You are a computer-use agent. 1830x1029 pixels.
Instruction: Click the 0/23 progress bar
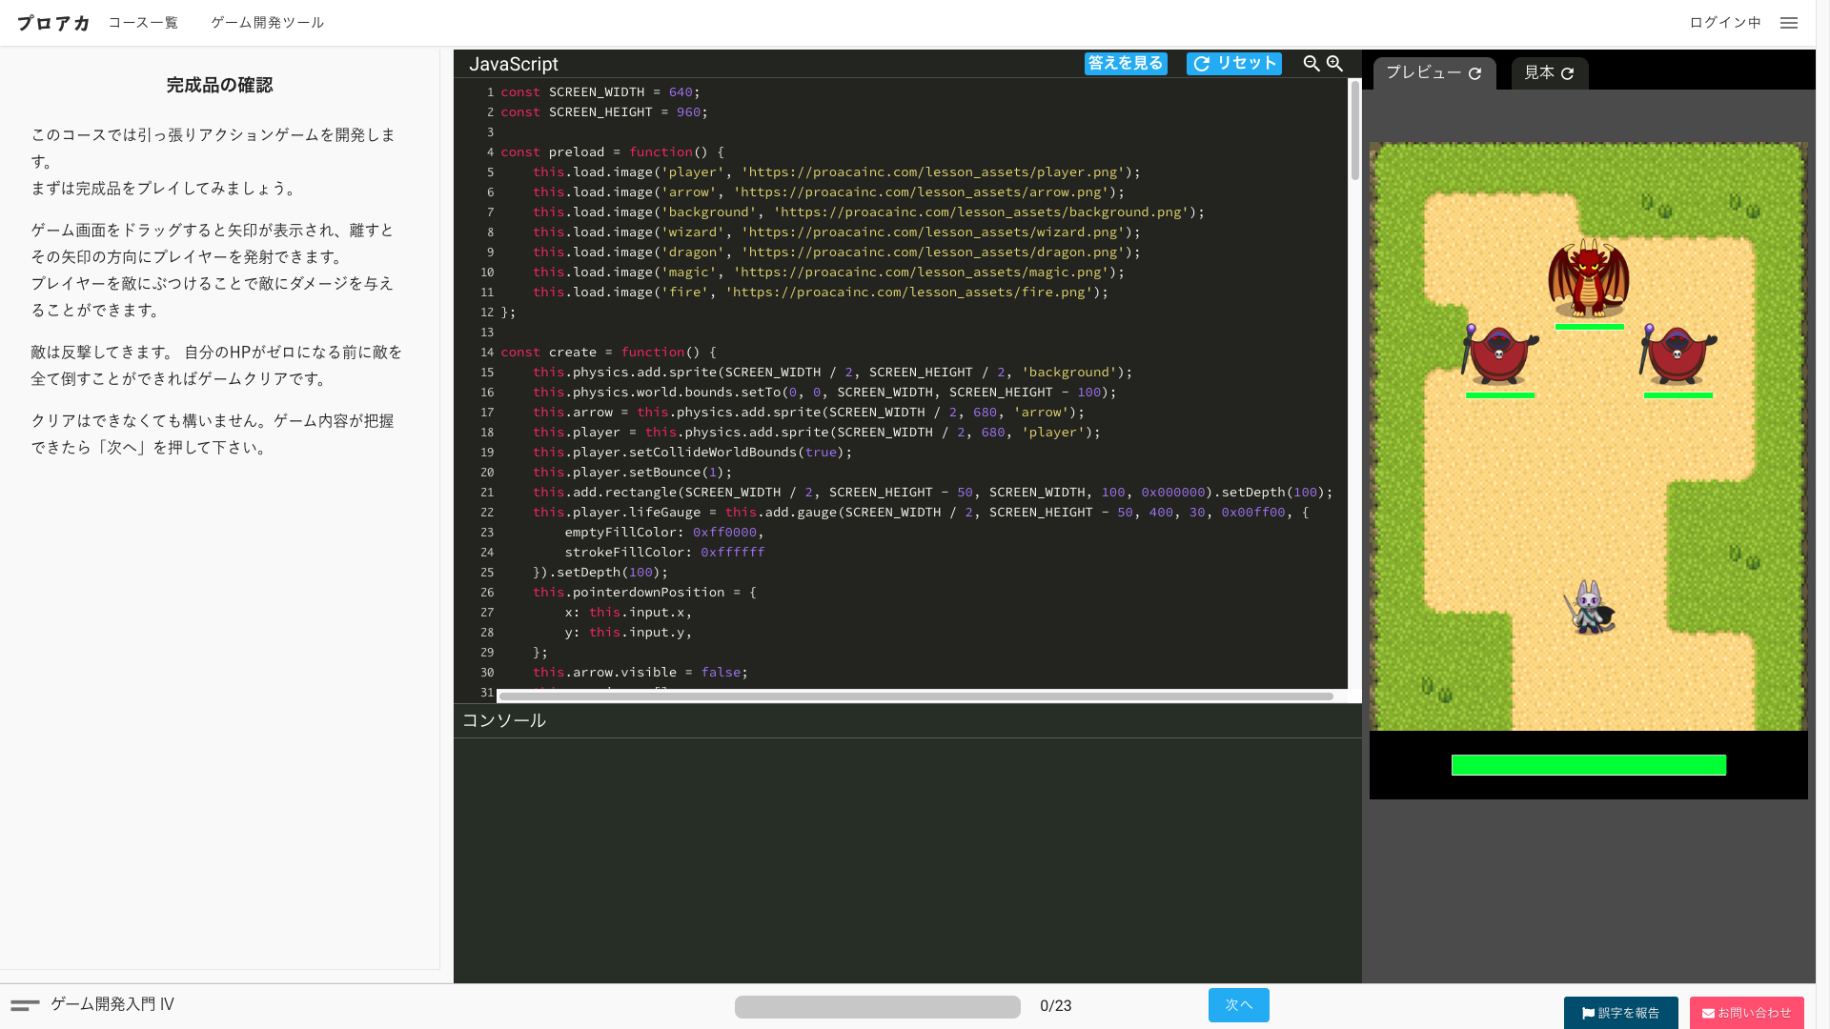[x=877, y=1005]
